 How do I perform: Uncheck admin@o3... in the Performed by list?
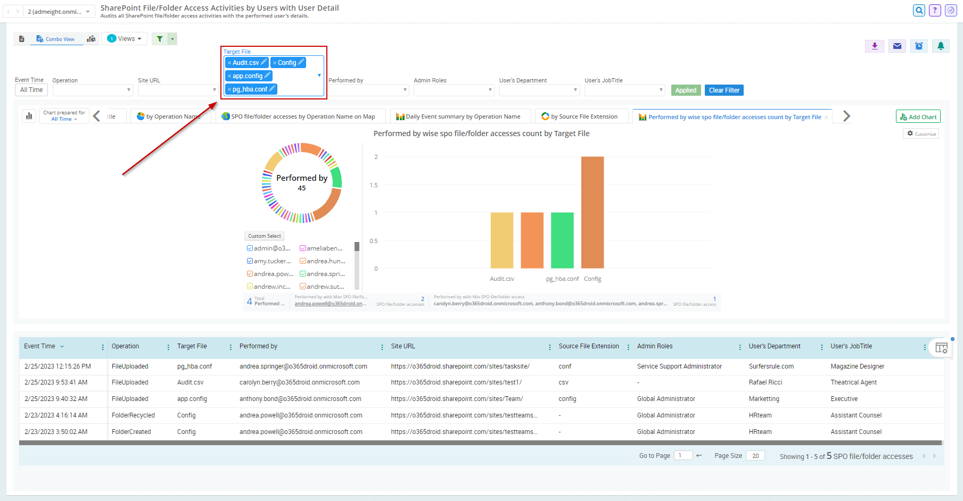point(250,248)
